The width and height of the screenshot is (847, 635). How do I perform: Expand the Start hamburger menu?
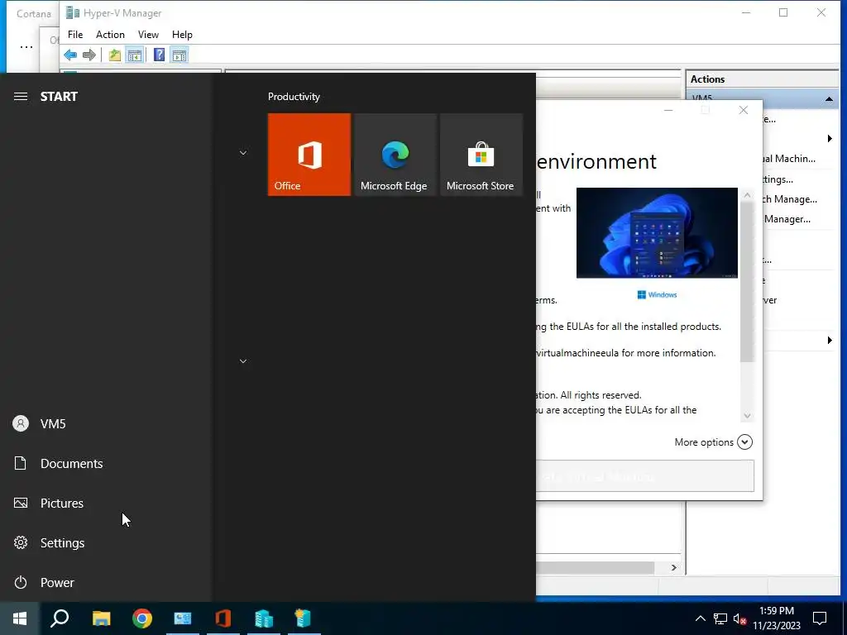(x=21, y=96)
